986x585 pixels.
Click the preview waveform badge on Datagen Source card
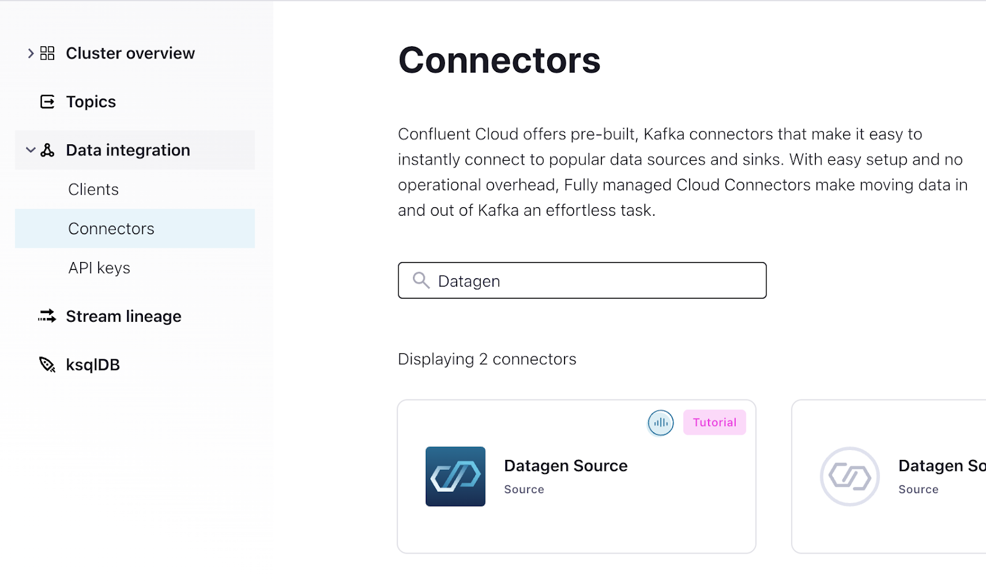tap(661, 423)
